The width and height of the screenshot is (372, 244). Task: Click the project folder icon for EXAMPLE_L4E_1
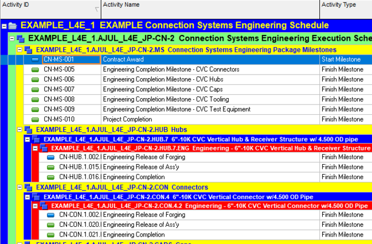pyautogui.click(x=13, y=26)
